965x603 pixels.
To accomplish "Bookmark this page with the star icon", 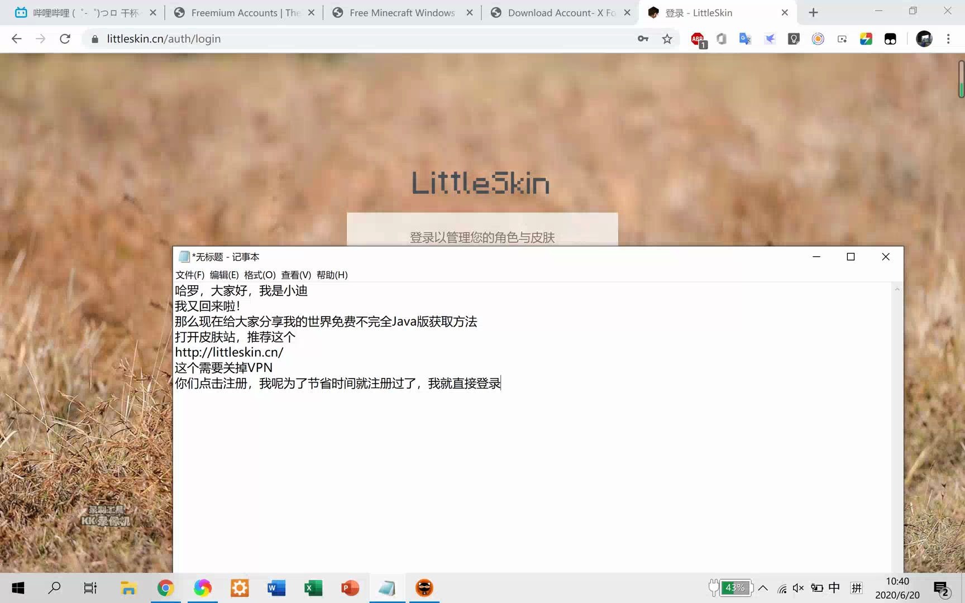I will [x=667, y=39].
